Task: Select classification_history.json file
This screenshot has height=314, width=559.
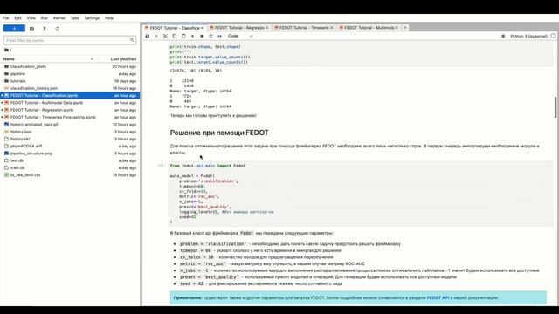Action: [x=70, y=88]
